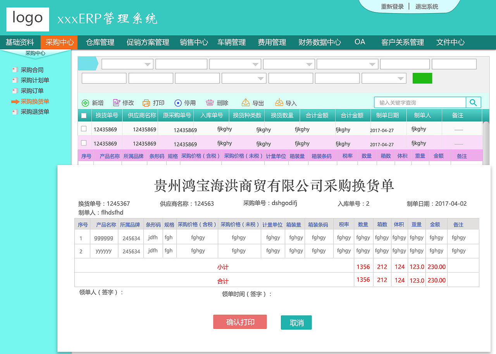Click the 导出 export icon
Viewport: 496px width, 354px height.
(x=245, y=102)
